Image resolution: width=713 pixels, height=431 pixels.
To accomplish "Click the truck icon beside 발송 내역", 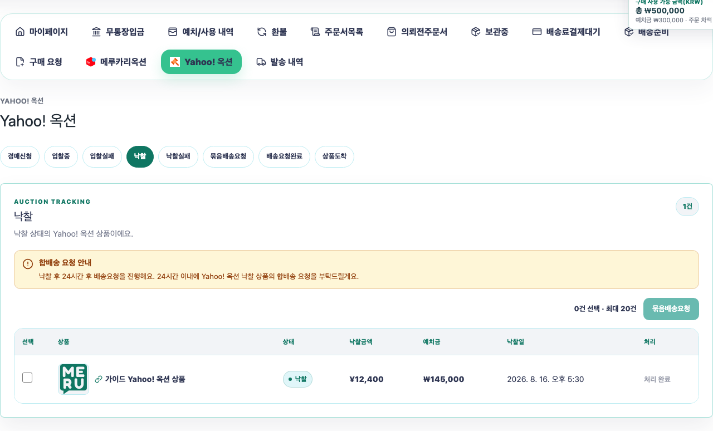I will coord(261,62).
